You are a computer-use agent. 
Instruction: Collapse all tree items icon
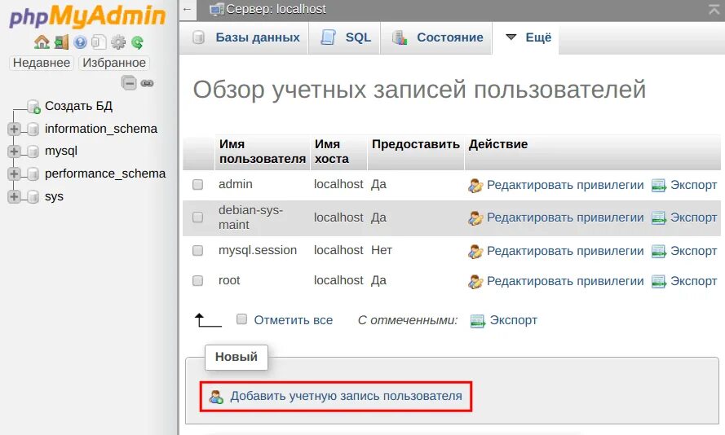pyautogui.click(x=129, y=83)
